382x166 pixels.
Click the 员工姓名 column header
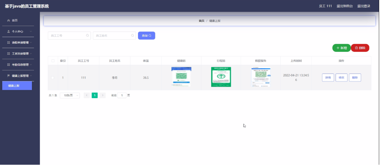[115, 61]
